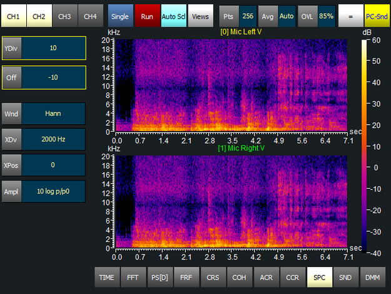The height and width of the screenshot is (294, 391).
Task: Click the PC-Snd source button
Action: point(377,15)
